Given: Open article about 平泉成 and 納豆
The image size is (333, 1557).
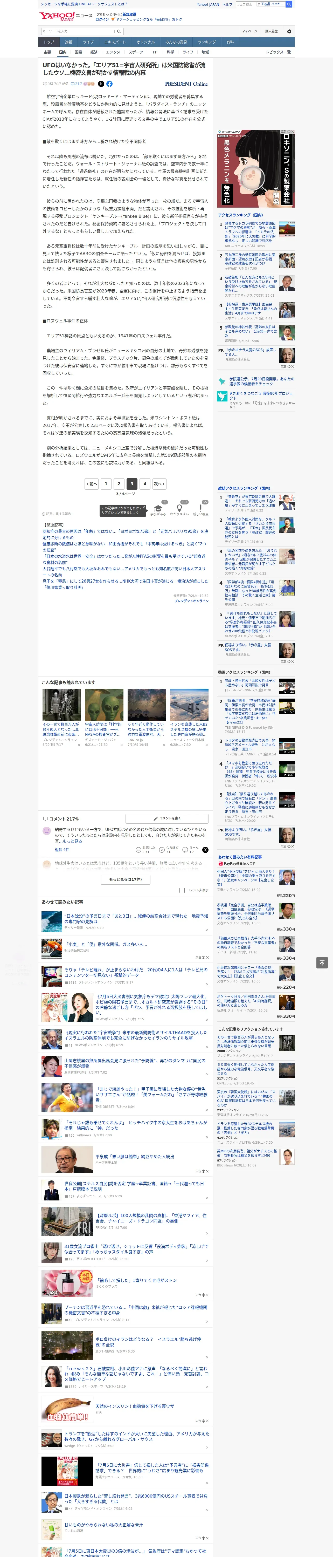Looking at the screenshot, I should pos(135,1156).
